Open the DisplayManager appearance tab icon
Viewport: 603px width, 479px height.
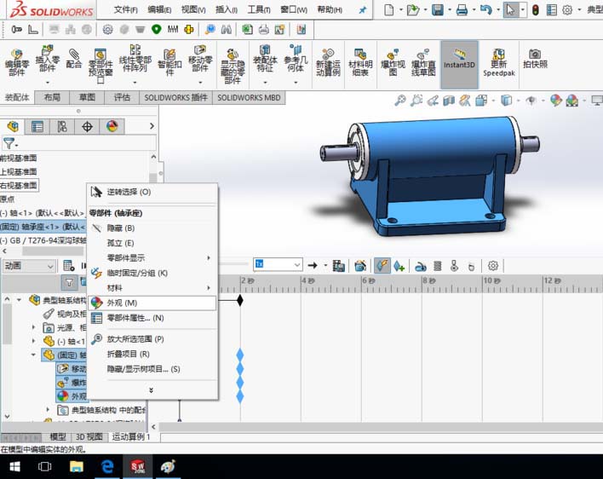(x=111, y=126)
